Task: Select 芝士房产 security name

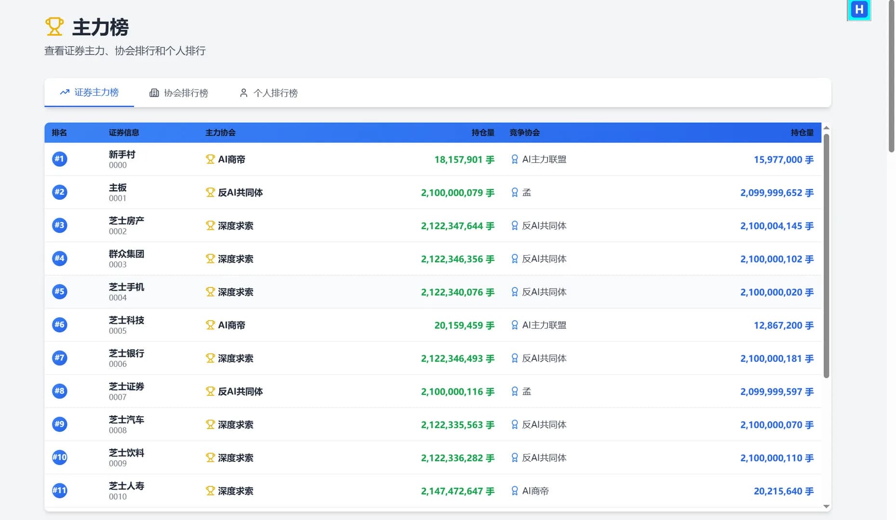Action: tap(126, 221)
